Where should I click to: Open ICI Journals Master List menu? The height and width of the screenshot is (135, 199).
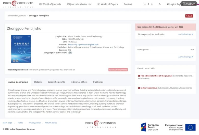pos(79,4)
